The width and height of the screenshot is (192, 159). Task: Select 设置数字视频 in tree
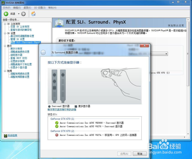point(18,61)
